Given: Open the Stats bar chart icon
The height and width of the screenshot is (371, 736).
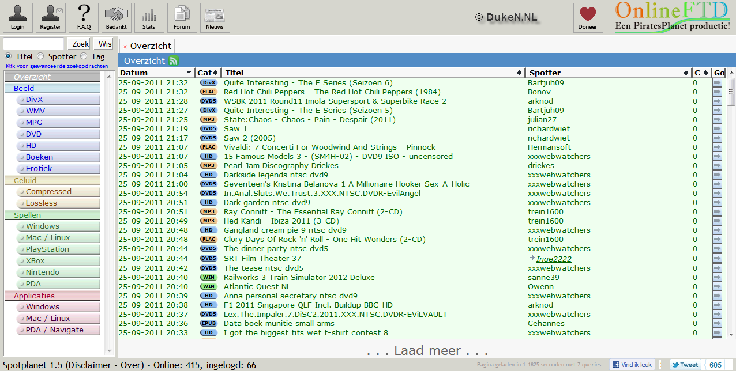Looking at the screenshot, I should (149, 18).
